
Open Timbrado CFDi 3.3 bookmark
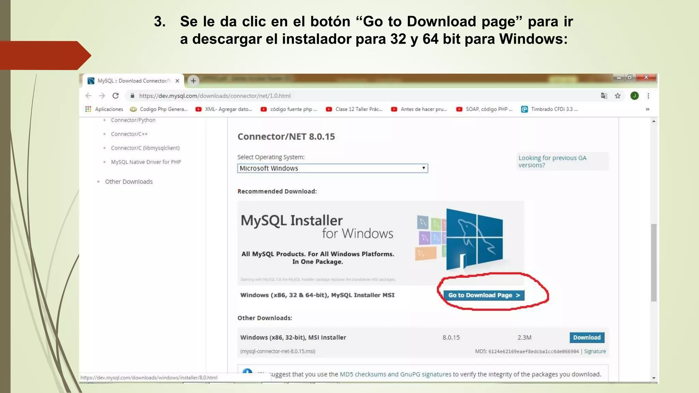pos(550,109)
